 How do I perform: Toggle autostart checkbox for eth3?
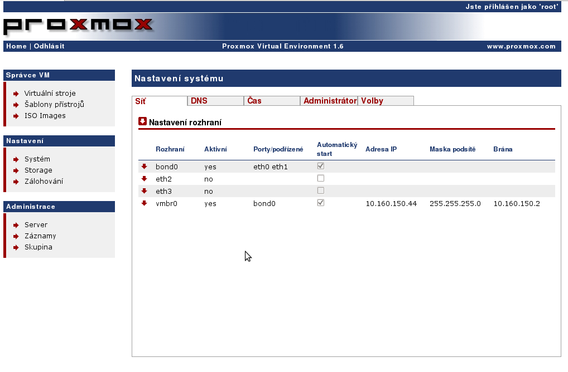tap(321, 190)
